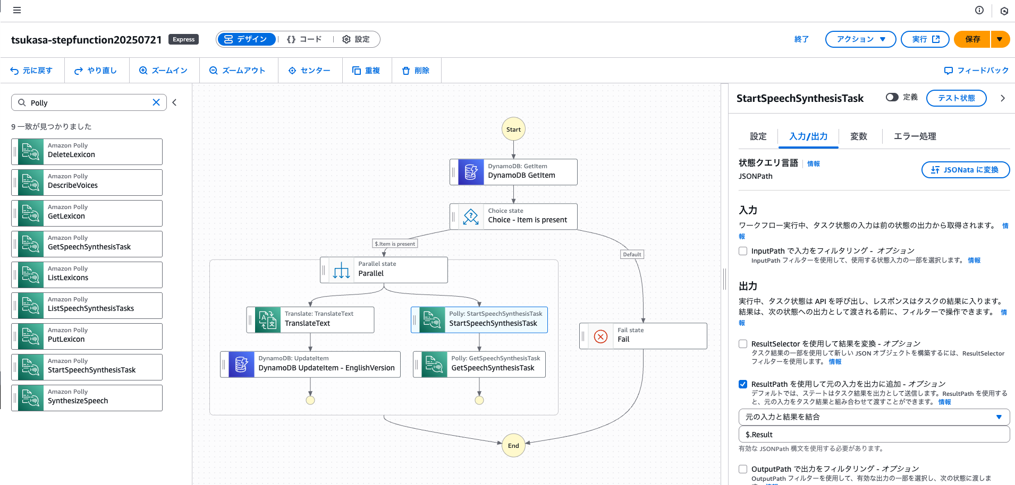Redo with the やり直し toolbar button
The image size is (1015, 485).
pyautogui.click(x=96, y=71)
